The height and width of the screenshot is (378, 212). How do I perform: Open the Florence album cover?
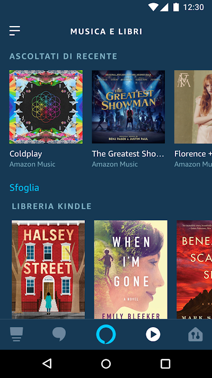click(193, 107)
